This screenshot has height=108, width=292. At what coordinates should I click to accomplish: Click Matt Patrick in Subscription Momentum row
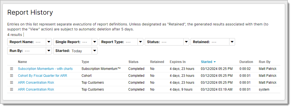click(x=268, y=69)
